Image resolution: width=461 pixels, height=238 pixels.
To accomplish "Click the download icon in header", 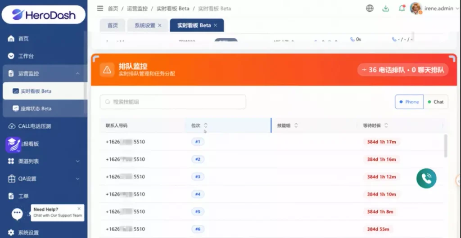I will point(385,9).
